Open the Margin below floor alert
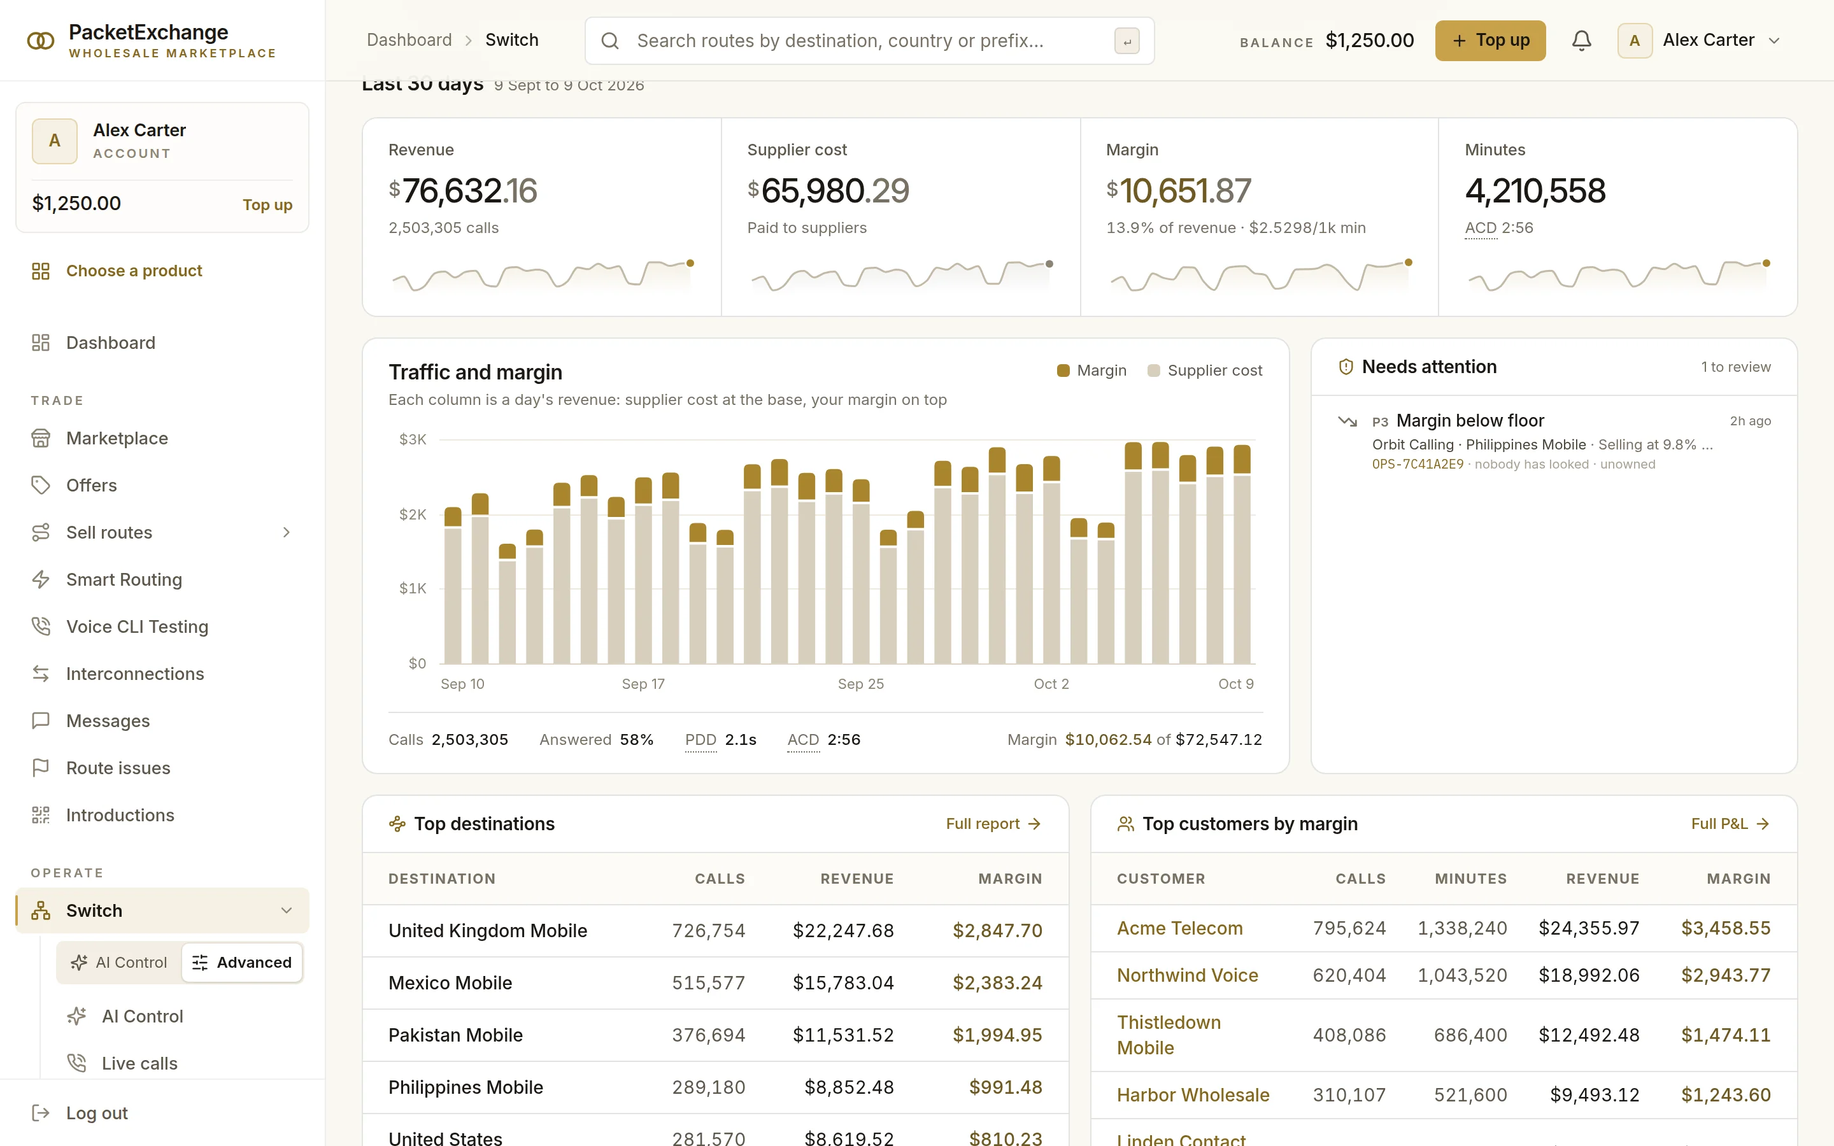 click(x=1554, y=442)
